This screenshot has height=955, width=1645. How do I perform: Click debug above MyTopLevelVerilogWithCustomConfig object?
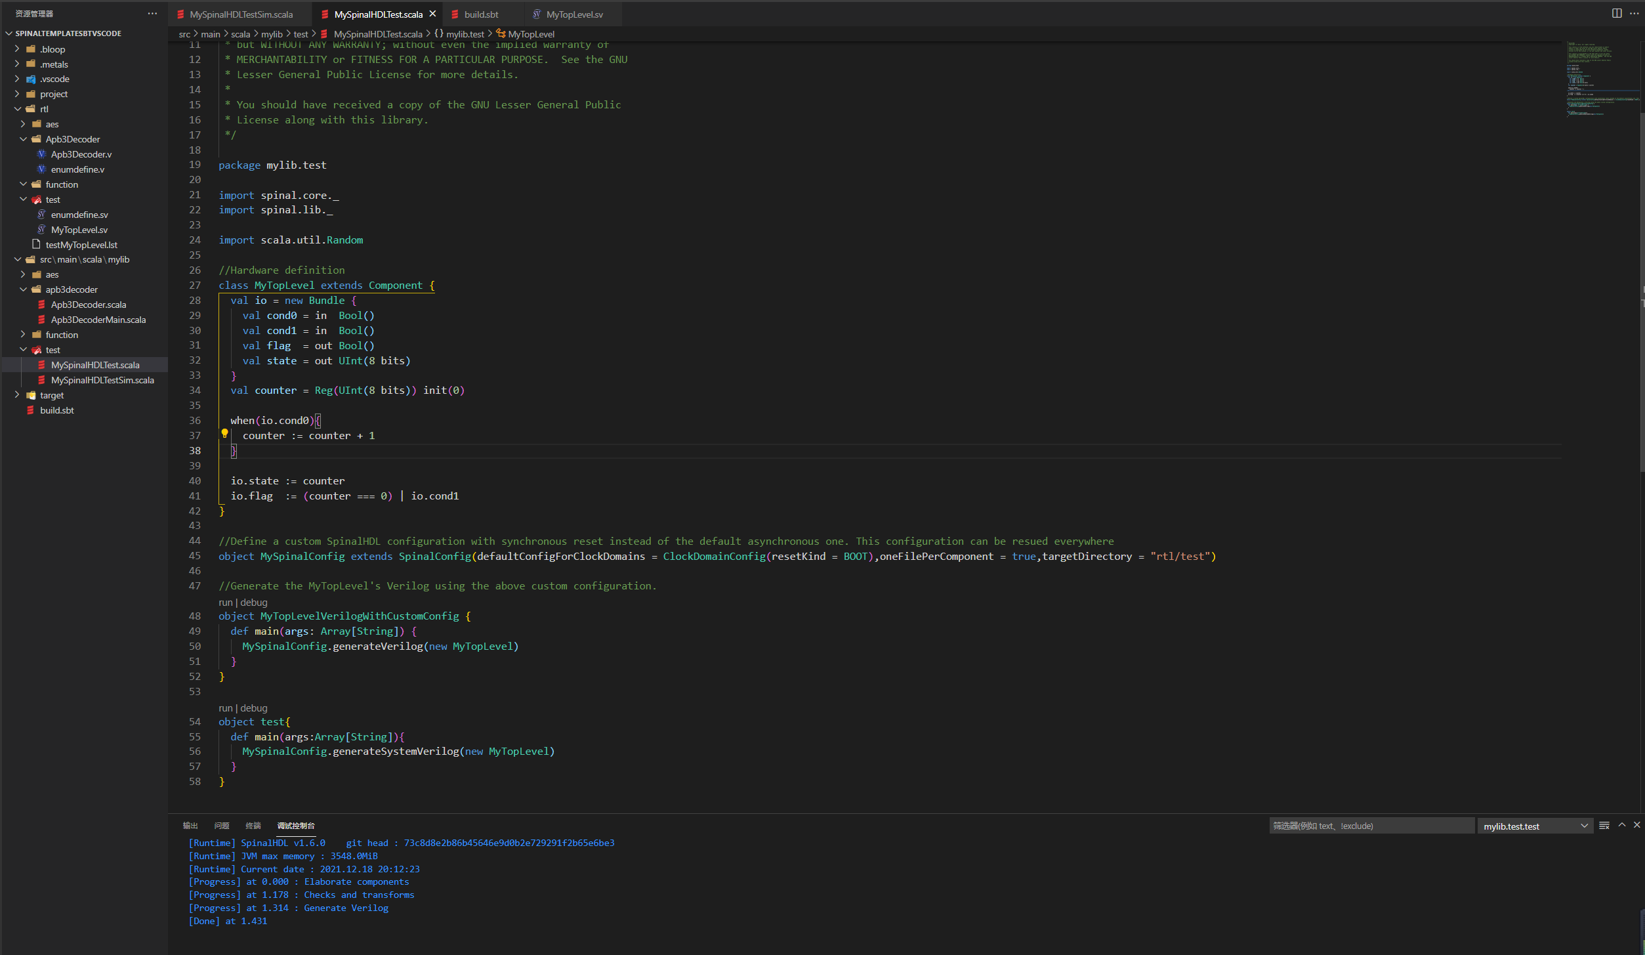pos(254,603)
